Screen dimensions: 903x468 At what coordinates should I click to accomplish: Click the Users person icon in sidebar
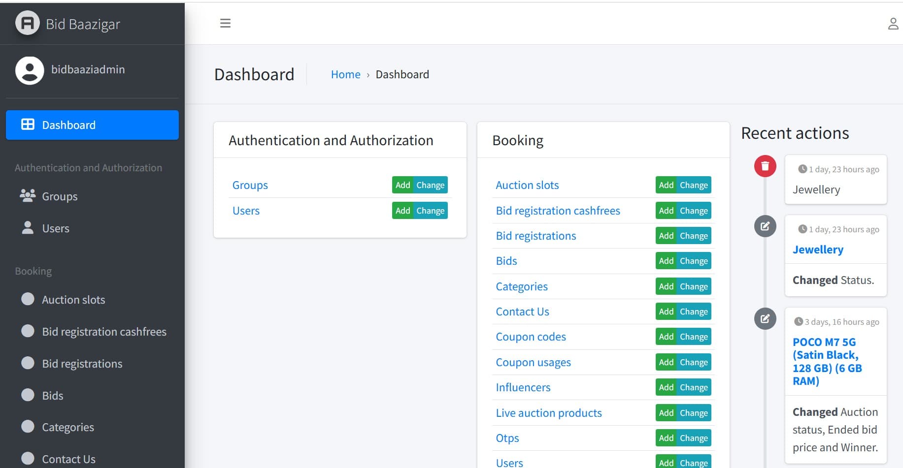[x=27, y=228]
